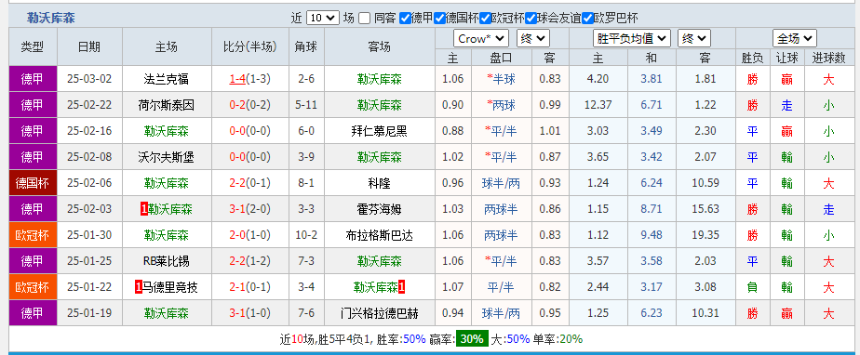Screen dimensions: 860x355
Task: Open the 门兴格拉德巴赫 team link
Action: click(x=380, y=313)
